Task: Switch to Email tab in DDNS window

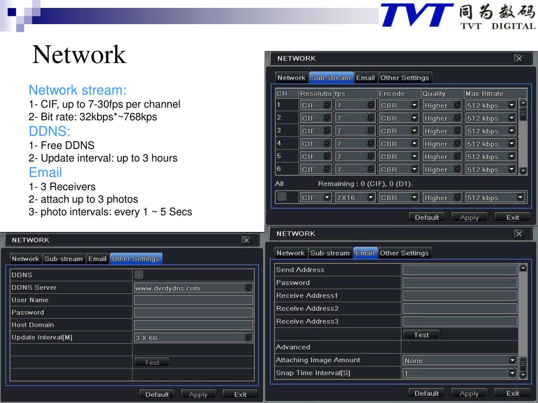Action: [97, 259]
